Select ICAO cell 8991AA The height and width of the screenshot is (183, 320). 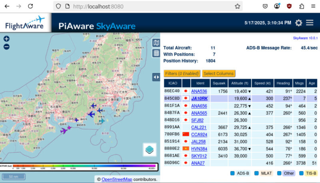pos(172,127)
